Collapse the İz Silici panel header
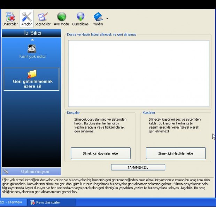 click(x=32, y=33)
